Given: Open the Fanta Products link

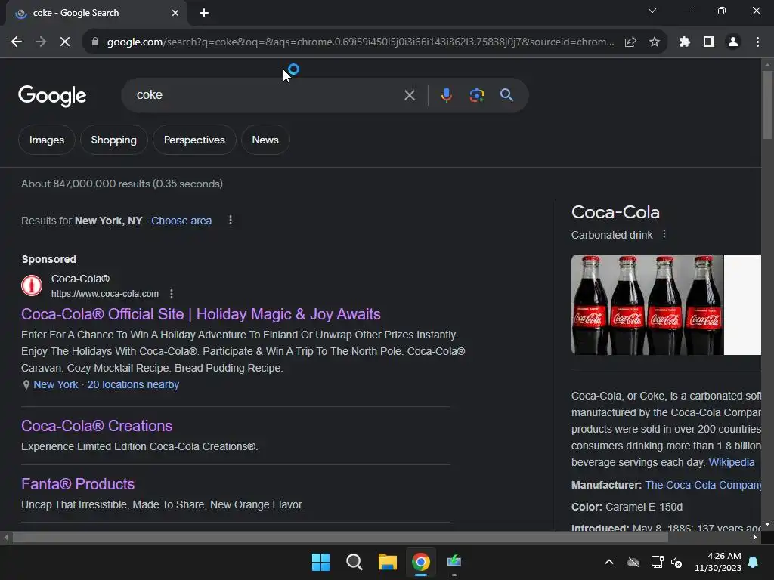Looking at the screenshot, I should [78, 484].
